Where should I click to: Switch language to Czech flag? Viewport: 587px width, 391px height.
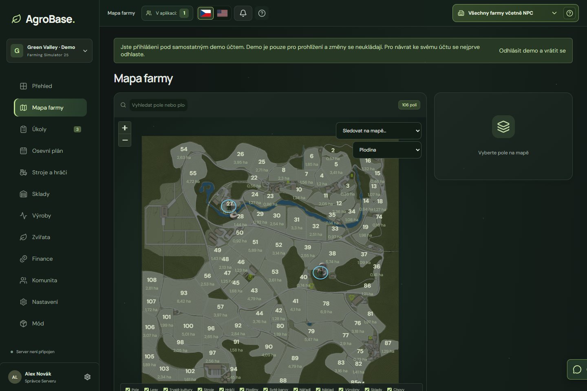click(205, 13)
